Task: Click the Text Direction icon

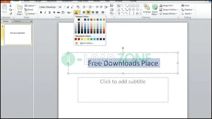Action: pyautogui.click(x=112, y=5)
